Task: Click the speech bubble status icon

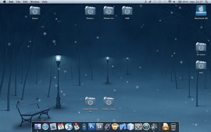Action: coord(155,2)
